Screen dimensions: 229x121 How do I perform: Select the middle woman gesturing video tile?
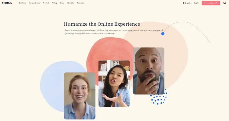click(114, 83)
